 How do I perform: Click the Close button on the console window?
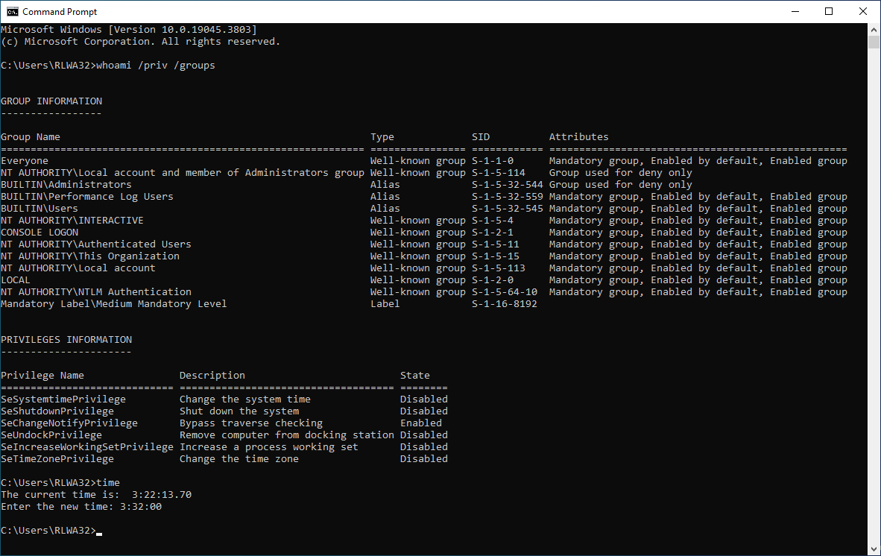pyautogui.click(x=862, y=11)
